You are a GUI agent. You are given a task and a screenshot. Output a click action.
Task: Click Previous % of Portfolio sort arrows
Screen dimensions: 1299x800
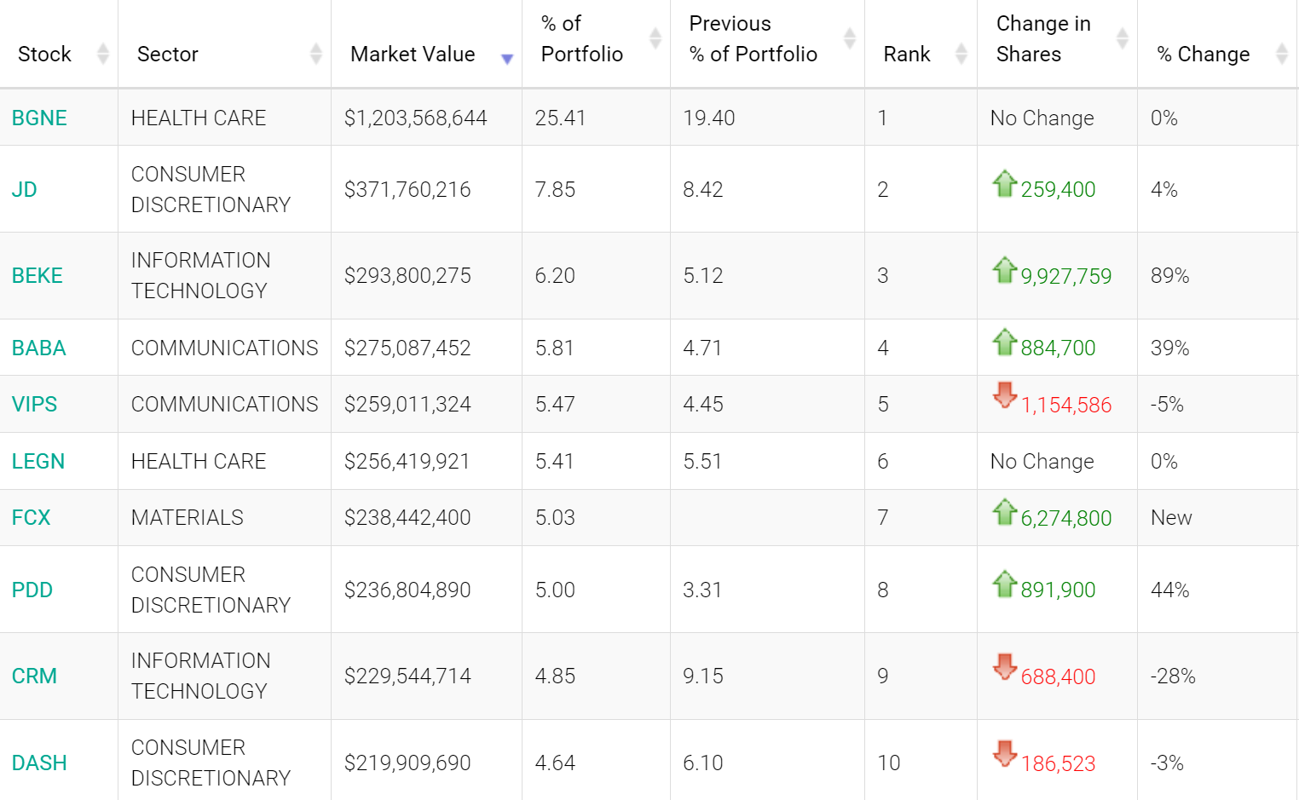(850, 38)
